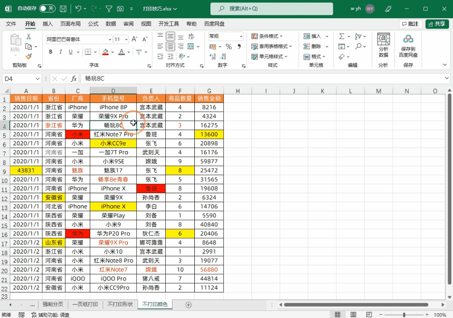Expand the Name Box dropdown arrow
This screenshot has height=318, width=453.
38,79
